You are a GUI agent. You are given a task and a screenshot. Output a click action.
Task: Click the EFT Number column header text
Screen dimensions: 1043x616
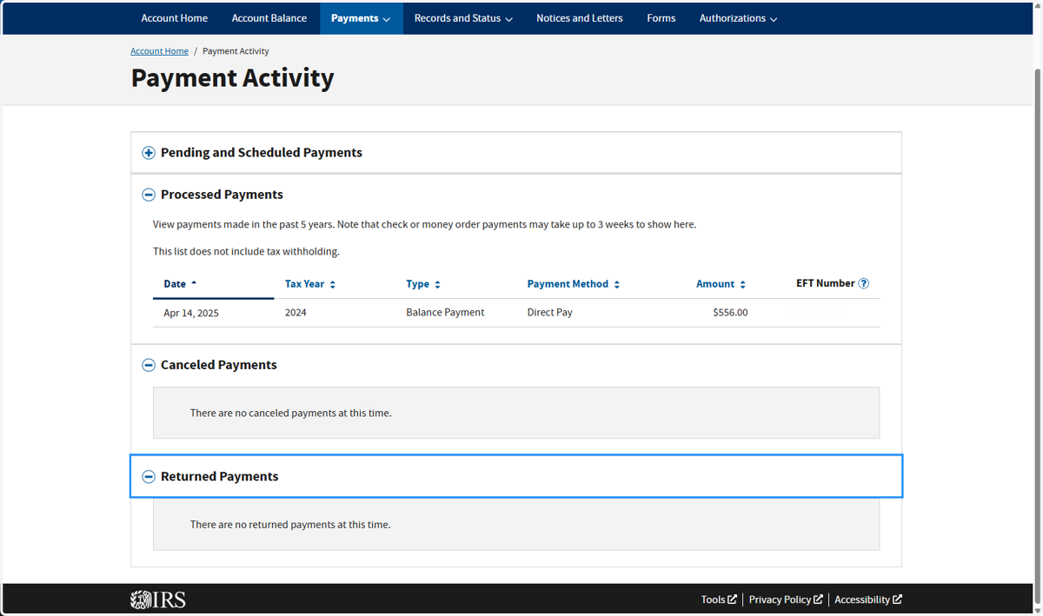pyautogui.click(x=826, y=283)
